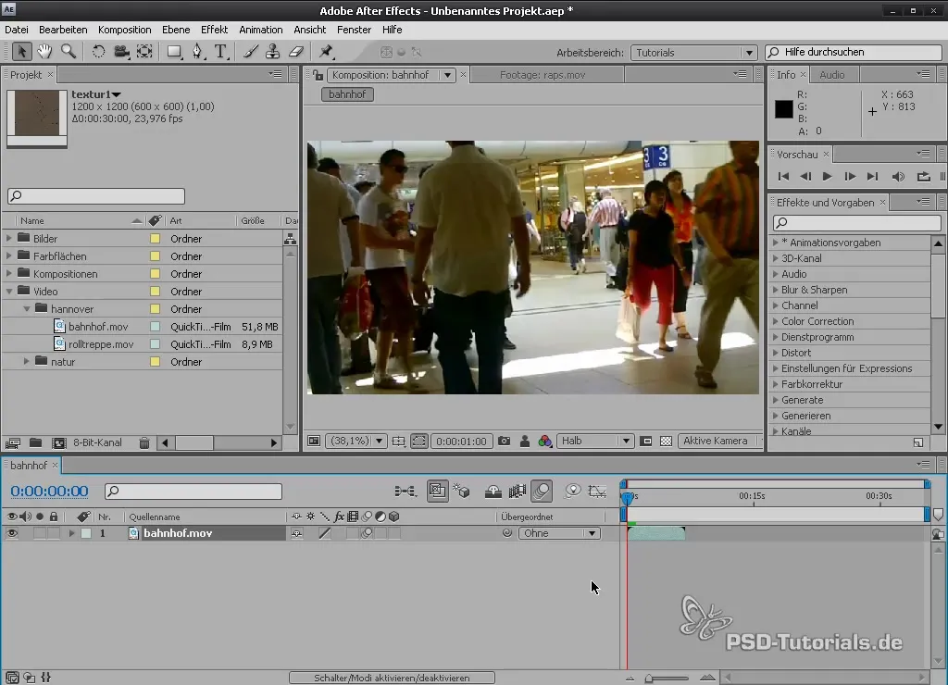
Task: Click Schalter/Modi aktivieren/deaktivieren button
Action: click(392, 678)
